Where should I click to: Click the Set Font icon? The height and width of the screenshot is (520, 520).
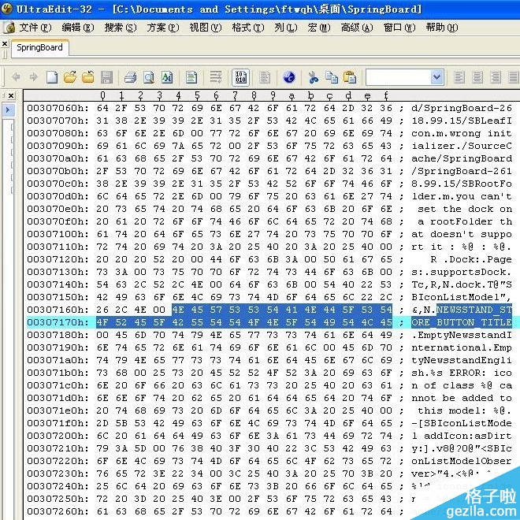(167, 77)
